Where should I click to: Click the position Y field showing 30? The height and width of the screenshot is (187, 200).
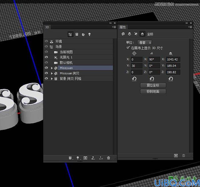137,66
